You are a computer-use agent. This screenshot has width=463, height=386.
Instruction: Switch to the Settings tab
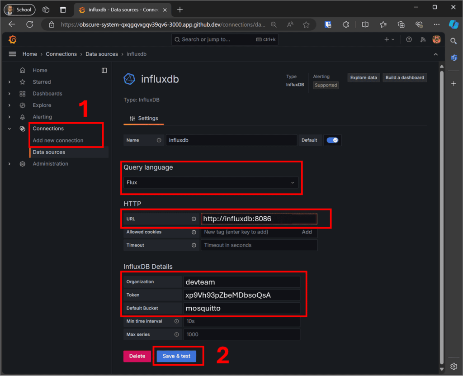144,118
